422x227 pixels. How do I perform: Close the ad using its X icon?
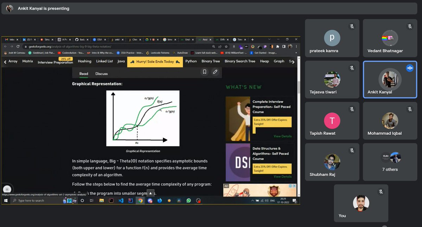(x=295, y=186)
